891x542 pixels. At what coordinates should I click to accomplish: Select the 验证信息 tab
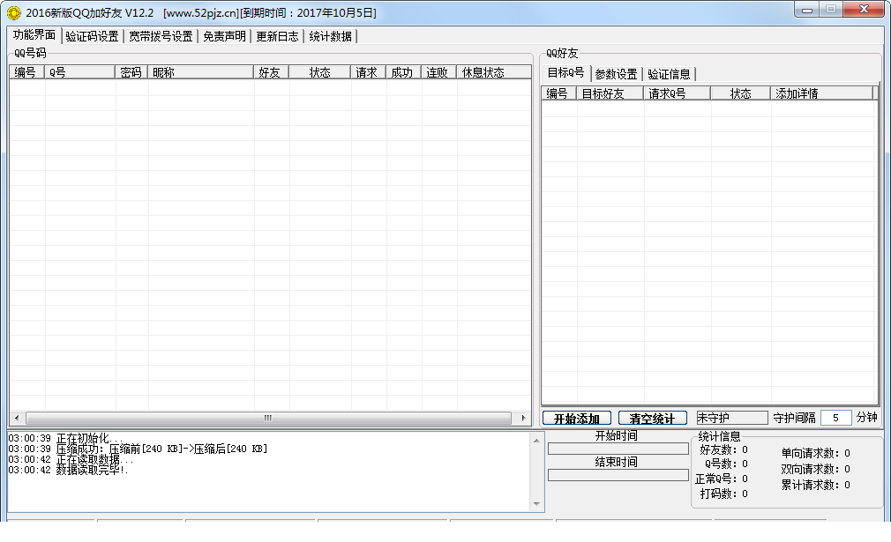[669, 74]
